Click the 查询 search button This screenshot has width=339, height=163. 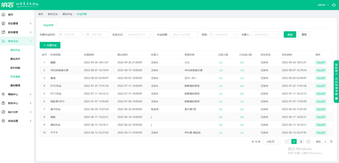(290, 35)
